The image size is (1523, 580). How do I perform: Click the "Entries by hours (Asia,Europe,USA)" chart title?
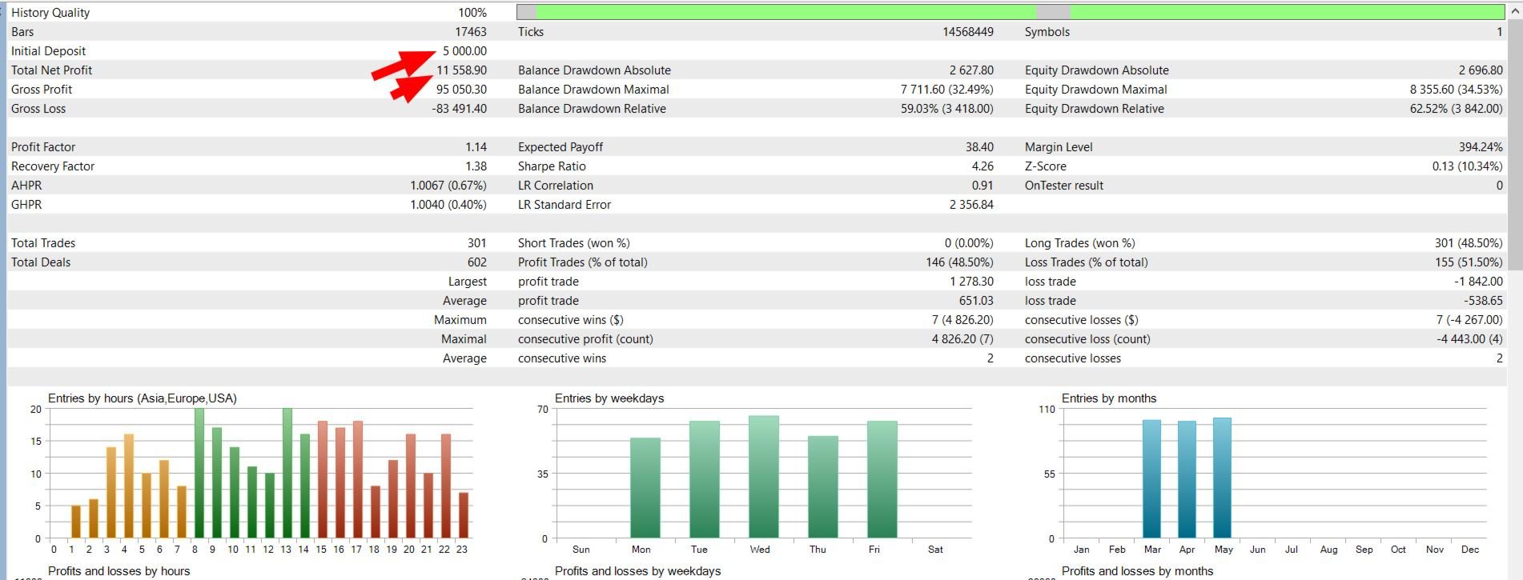tap(143, 398)
